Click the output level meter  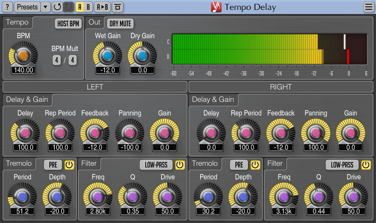coord(270,49)
